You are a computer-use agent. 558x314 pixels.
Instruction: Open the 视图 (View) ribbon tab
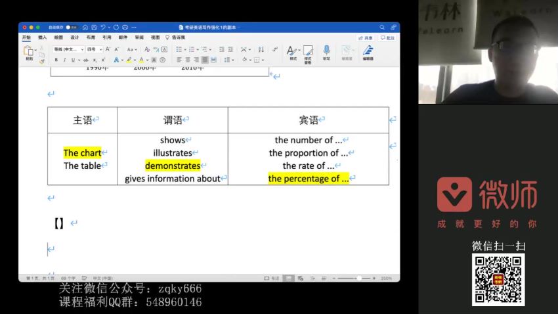tap(155, 37)
